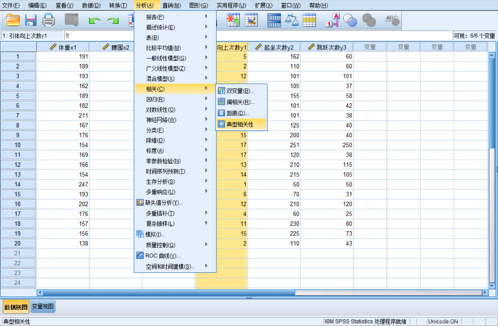Click cell 247 in 体重x1 column

(x=63, y=184)
